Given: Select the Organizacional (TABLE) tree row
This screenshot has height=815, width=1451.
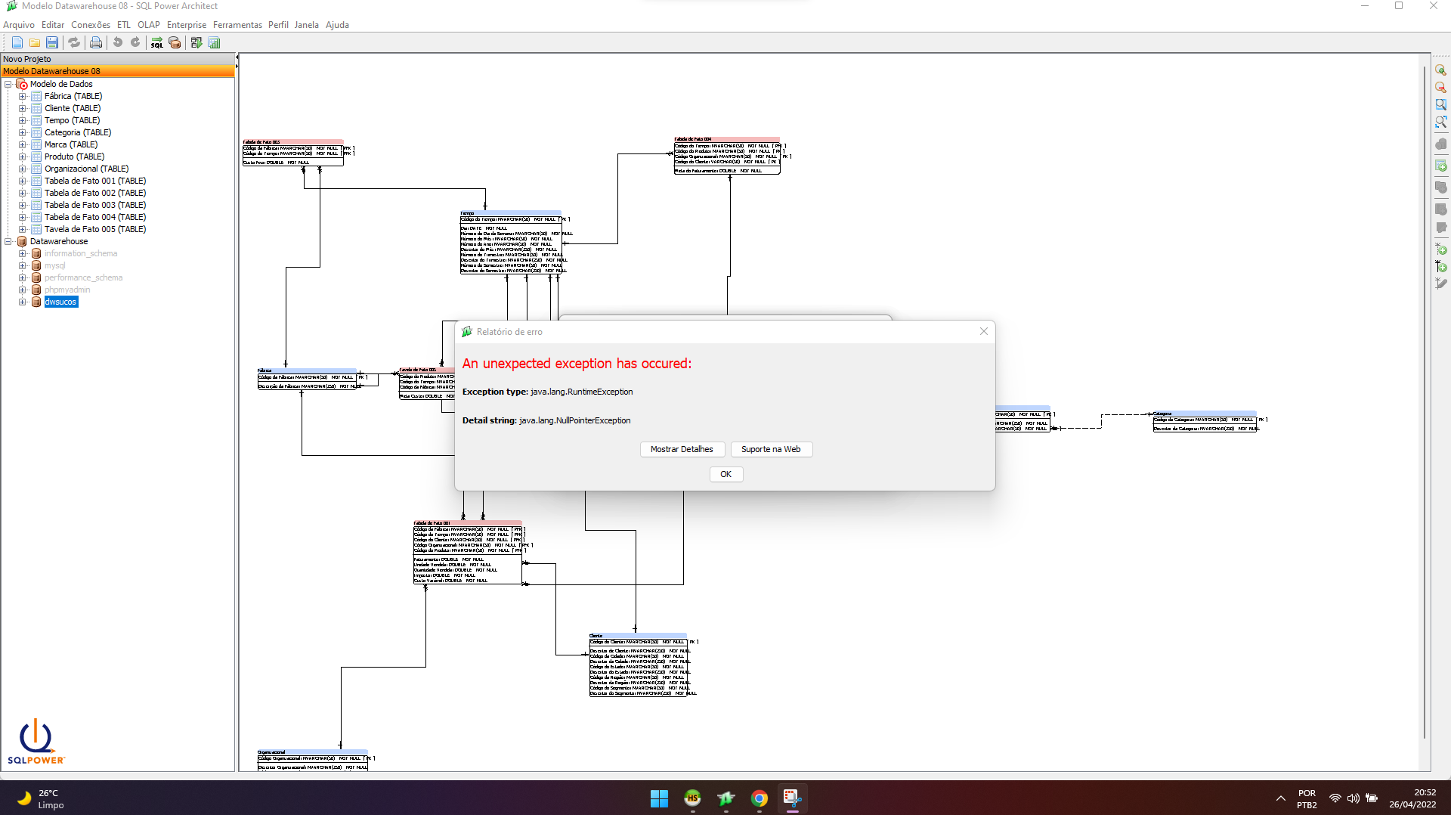Looking at the screenshot, I should [x=86, y=169].
